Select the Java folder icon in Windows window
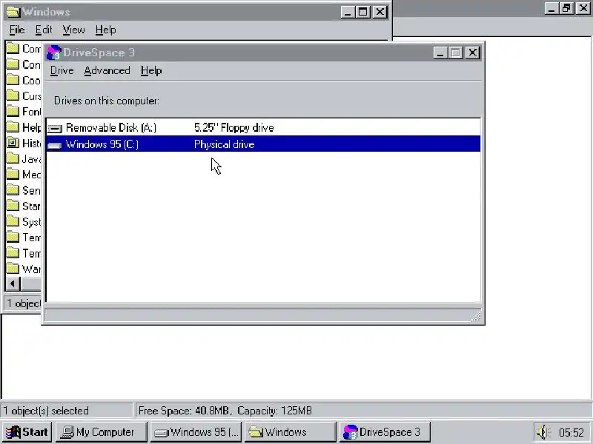 pos(13,158)
